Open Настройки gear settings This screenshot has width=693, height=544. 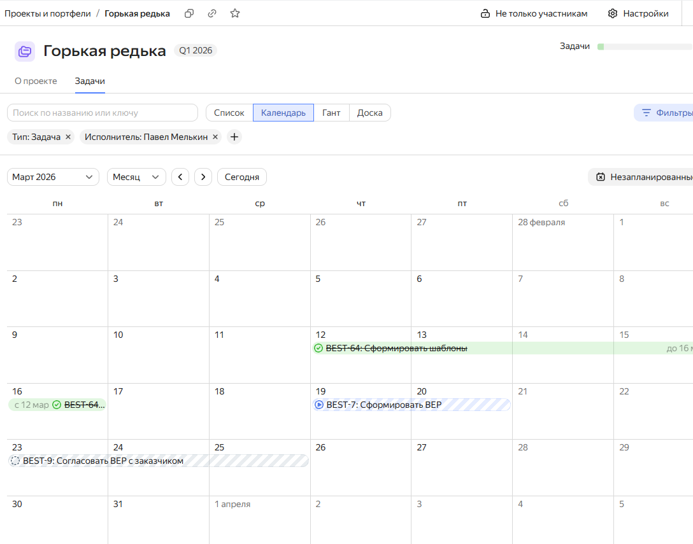[638, 13]
